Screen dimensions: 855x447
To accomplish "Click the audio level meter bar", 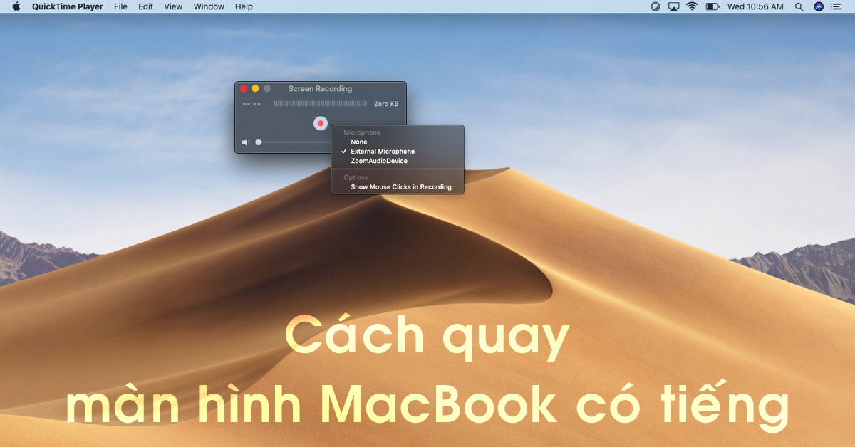I will pyautogui.click(x=321, y=104).
